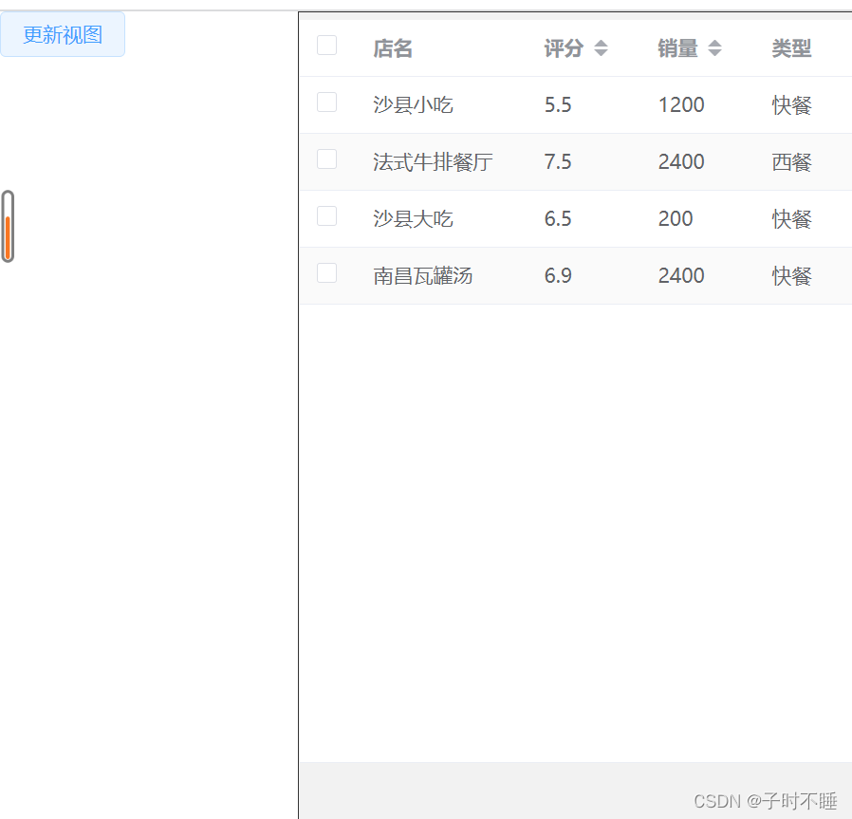This screenshot has height=819, width=852.
Task: Sort 评分 column ascending with upper caret
Action: tap(602, 43)
